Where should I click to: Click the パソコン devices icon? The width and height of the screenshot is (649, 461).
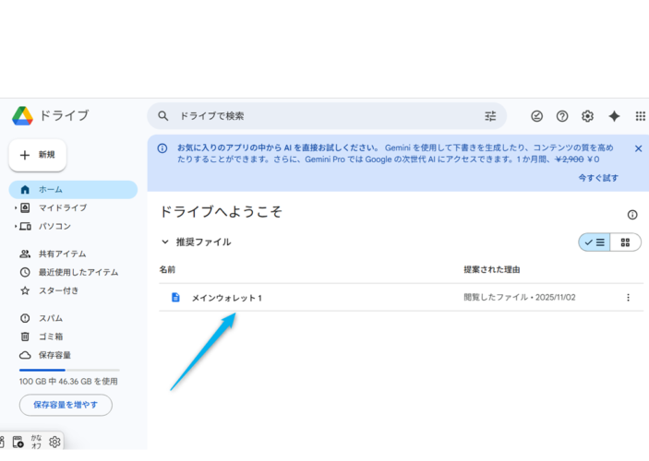coord(25,226)
